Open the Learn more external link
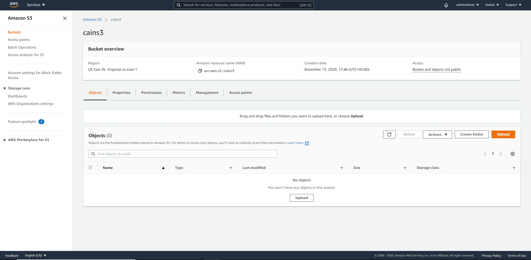This screenshot has width=531, height=260. [x=296, y=143]
